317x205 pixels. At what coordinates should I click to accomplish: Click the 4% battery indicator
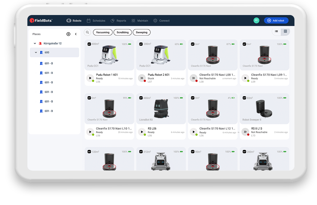click(231, 98)
